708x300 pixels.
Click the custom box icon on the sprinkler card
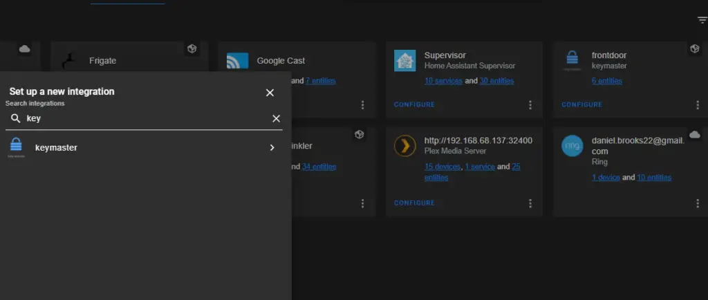point(359,134)
